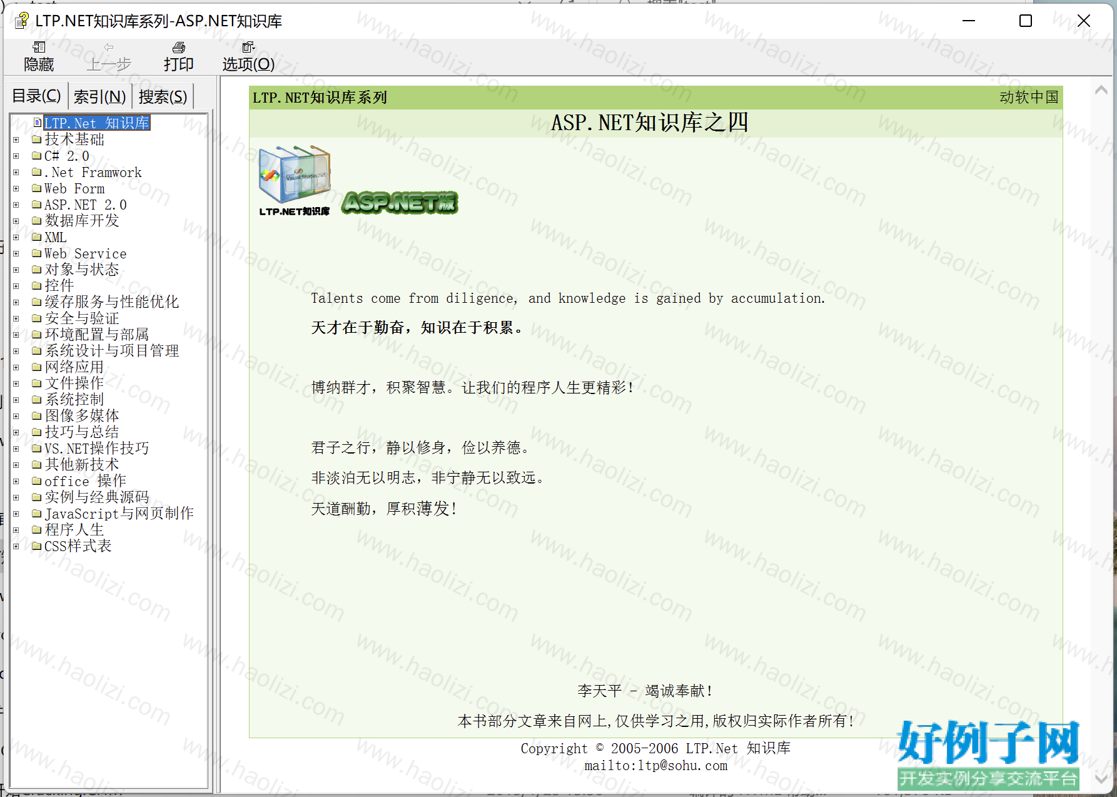Image resolution: width=1117 pixels, height=797 pixels.
Task: Expand the 技术基础 tree node
Action: [x=16, y=140]
